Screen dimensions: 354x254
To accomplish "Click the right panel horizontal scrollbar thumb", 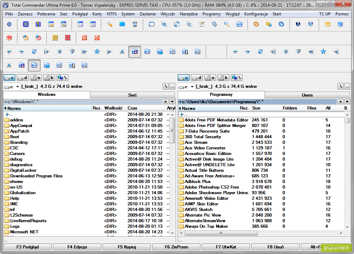I will 221,233.
